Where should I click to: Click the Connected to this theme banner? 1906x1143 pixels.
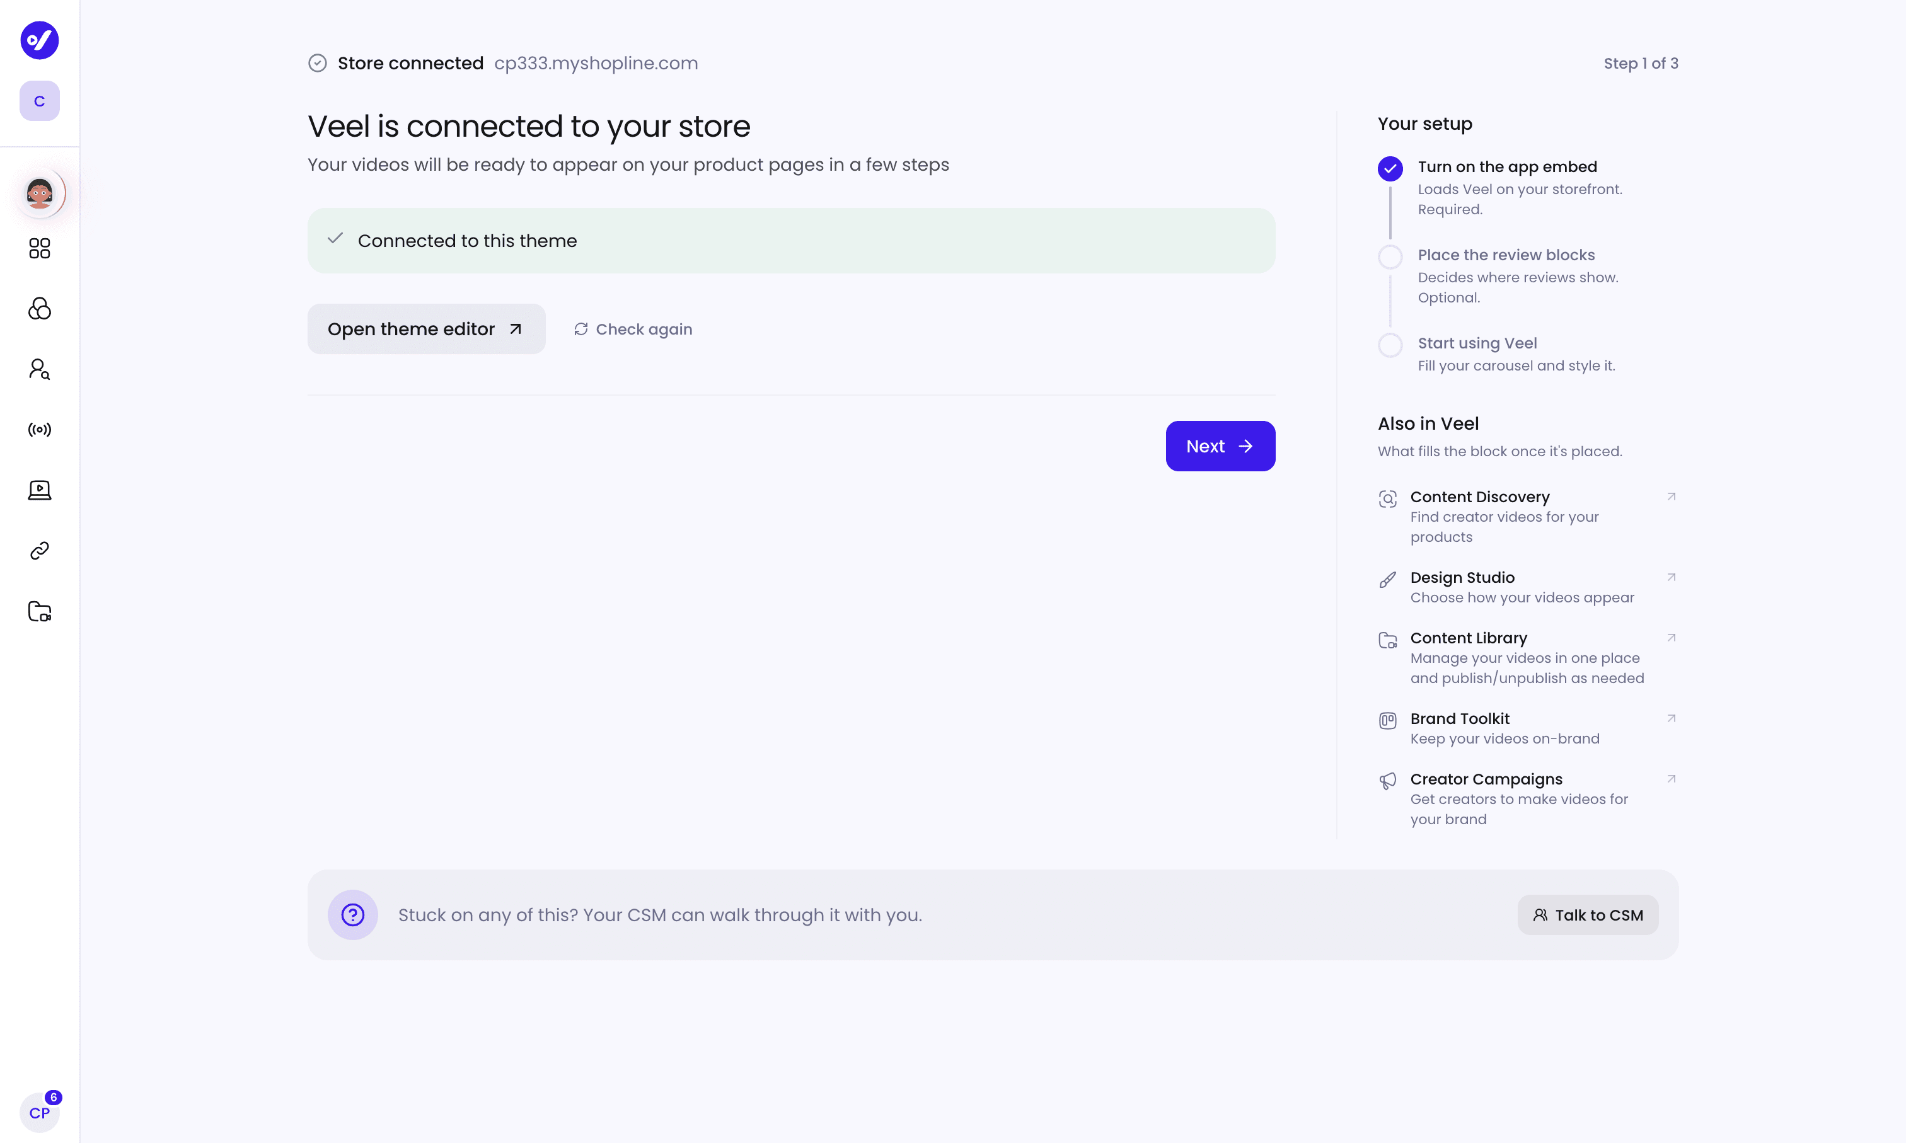pos(791,240)
